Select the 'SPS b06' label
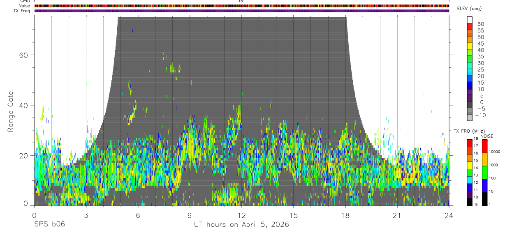Viewport: 505px width, 233px height. point(49,224)
